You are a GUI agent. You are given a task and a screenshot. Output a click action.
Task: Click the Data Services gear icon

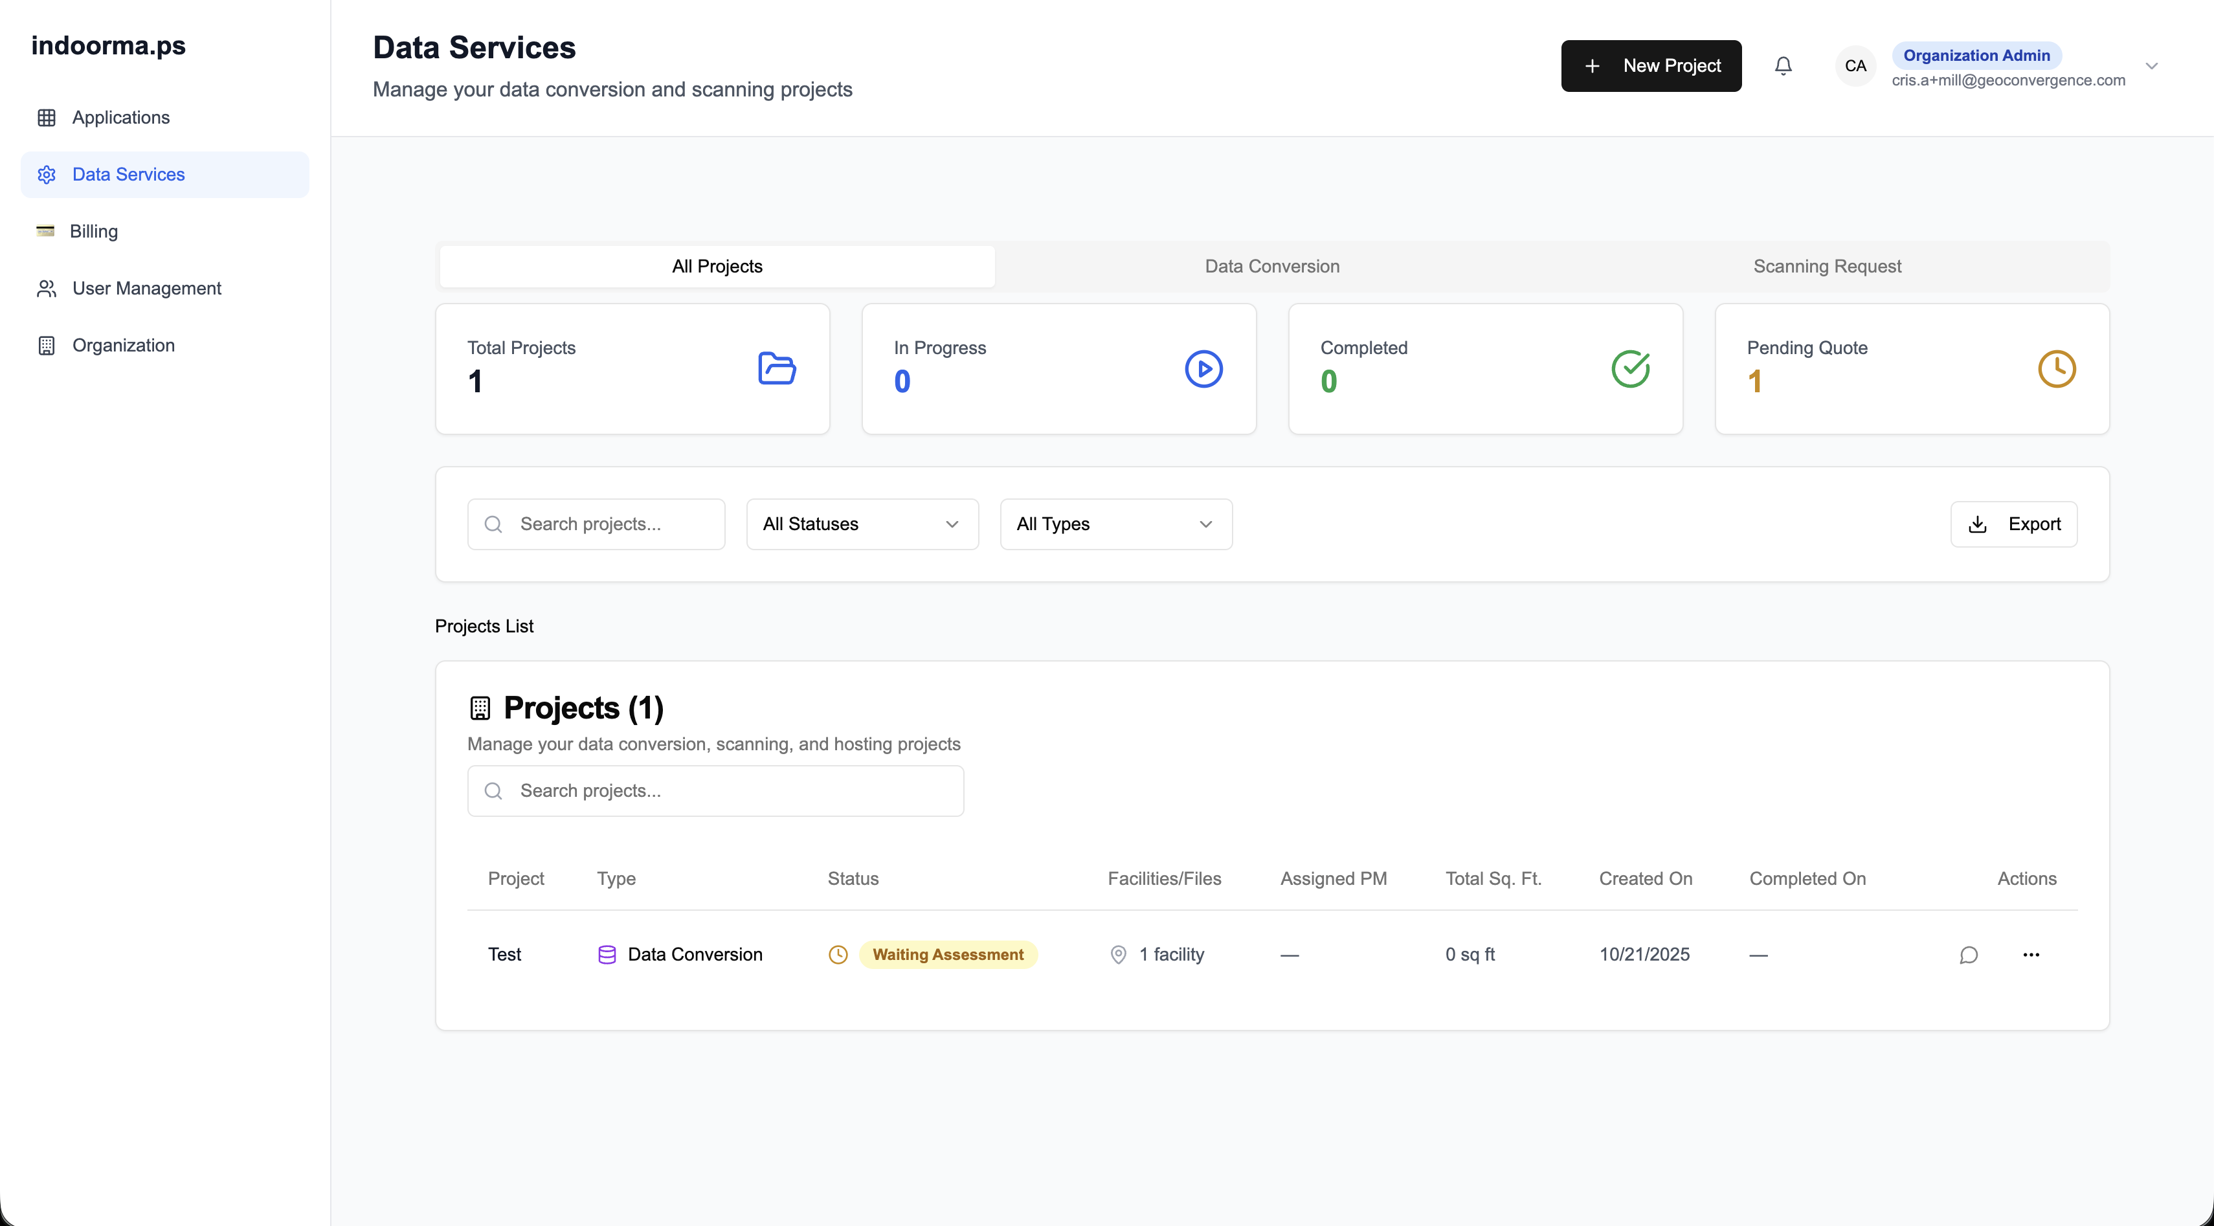coord(47,174)
